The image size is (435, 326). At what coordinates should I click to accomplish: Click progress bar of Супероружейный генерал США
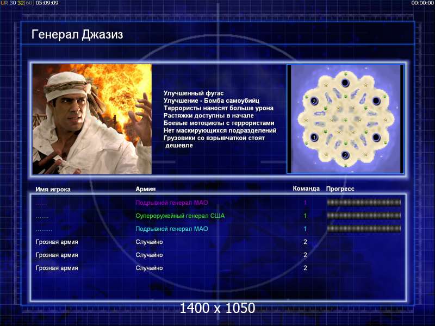(364, 215)
